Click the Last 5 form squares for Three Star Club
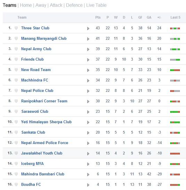 click(175, 28)
